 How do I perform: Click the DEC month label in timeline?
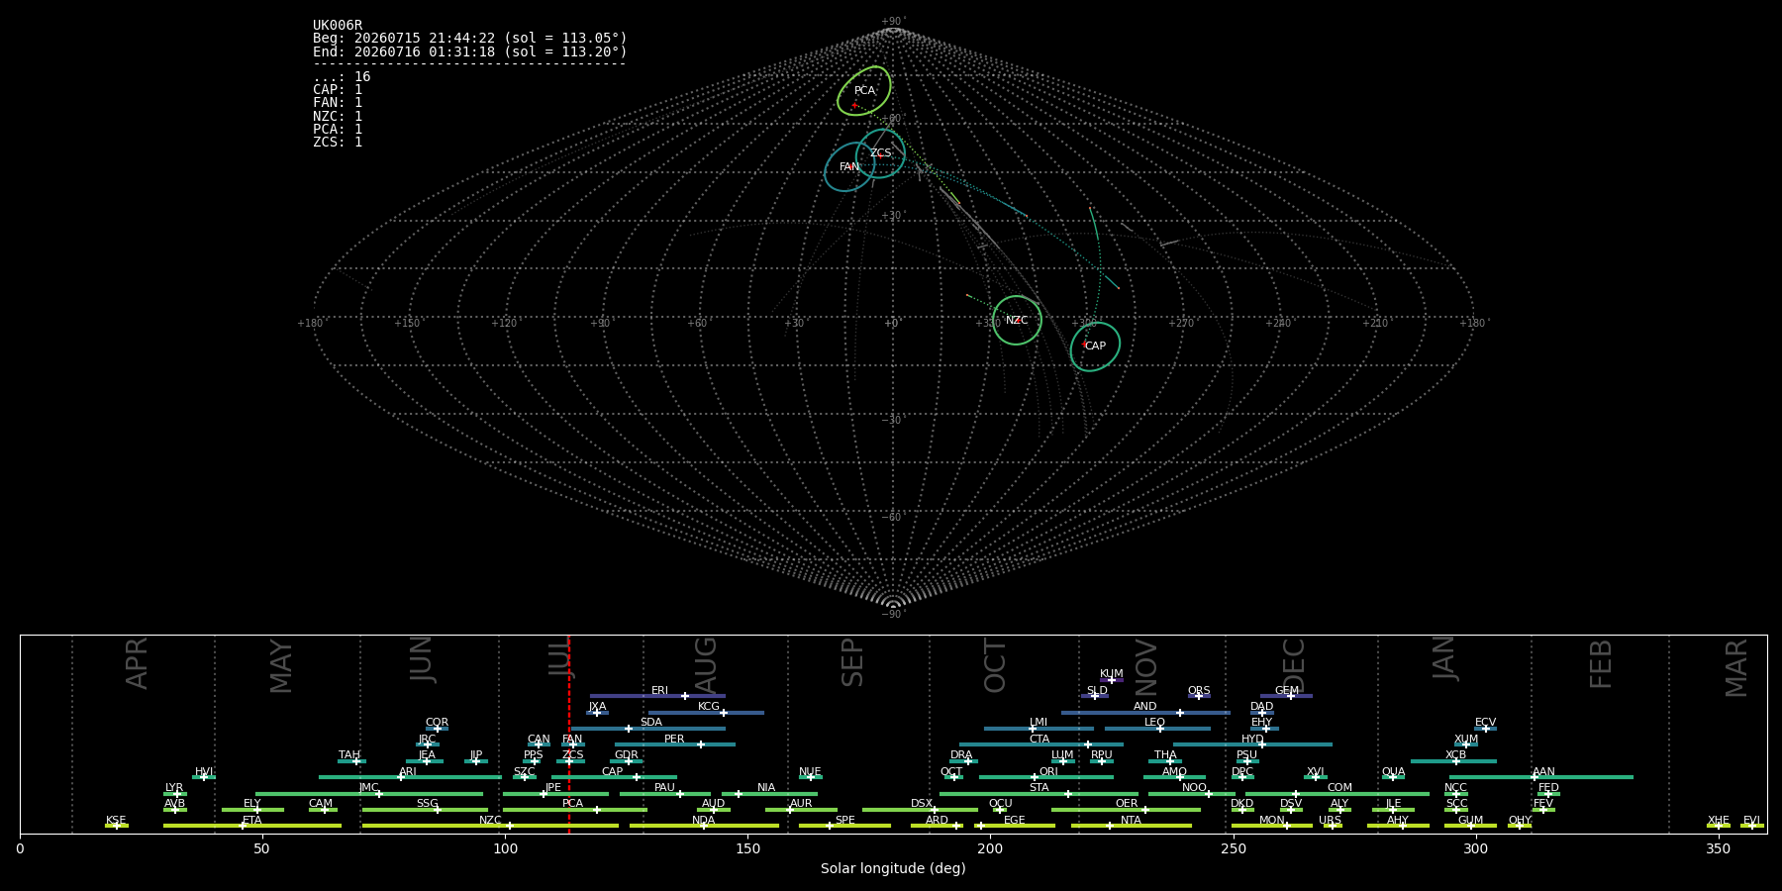tap(1294, 664)
